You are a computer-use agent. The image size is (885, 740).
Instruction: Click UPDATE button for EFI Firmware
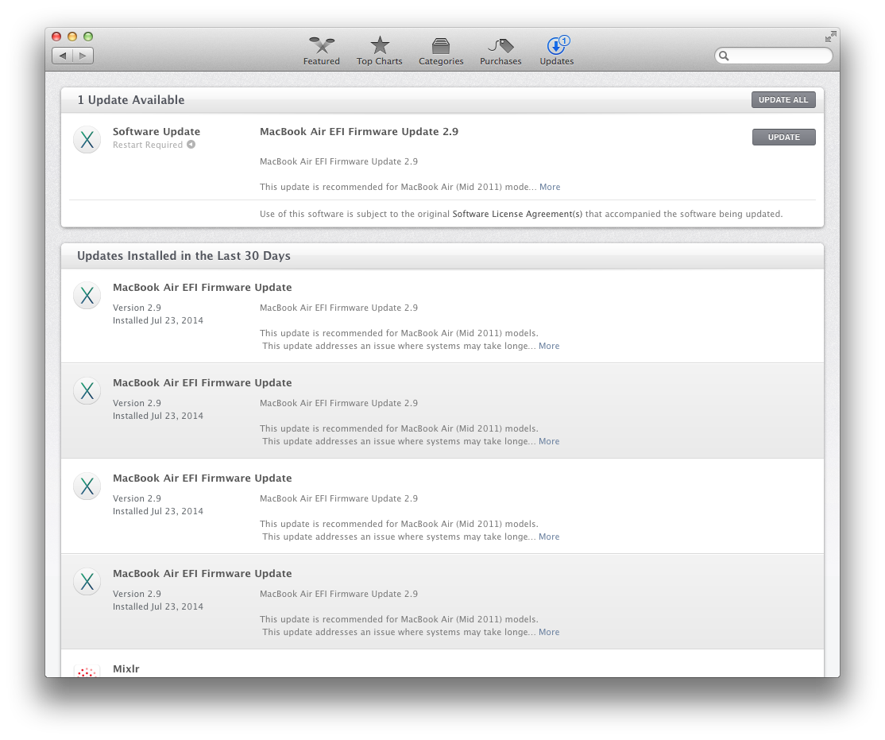pos(783,138)
